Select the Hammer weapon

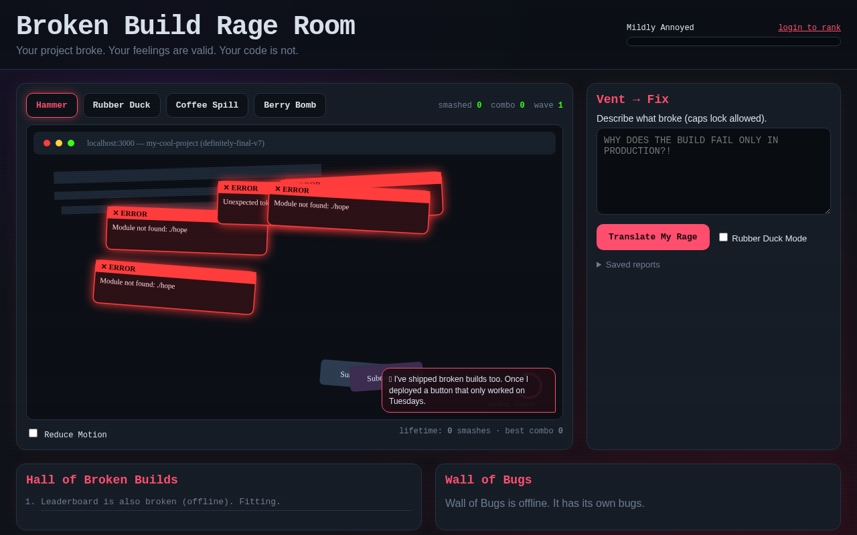coord(52,105)
